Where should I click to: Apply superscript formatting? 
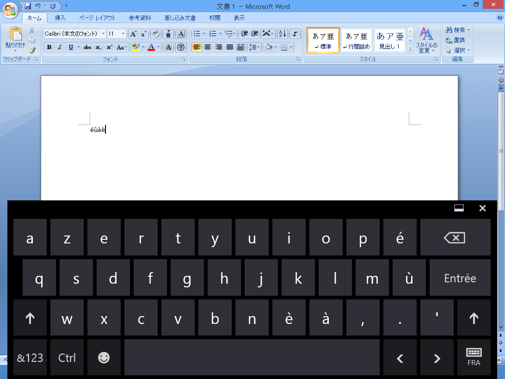click(109, 46)
